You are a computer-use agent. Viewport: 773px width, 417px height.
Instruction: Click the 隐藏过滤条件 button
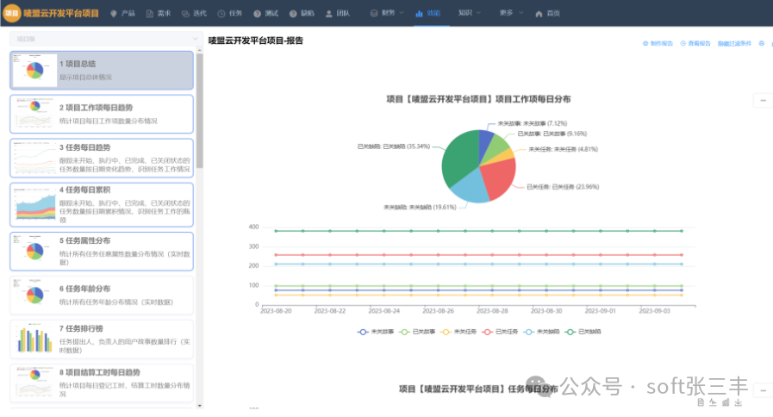pyautogui.click(x=734, y=42)
